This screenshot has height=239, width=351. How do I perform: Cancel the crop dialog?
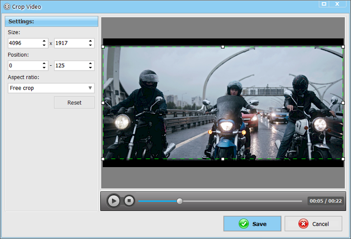pos(313,223)
